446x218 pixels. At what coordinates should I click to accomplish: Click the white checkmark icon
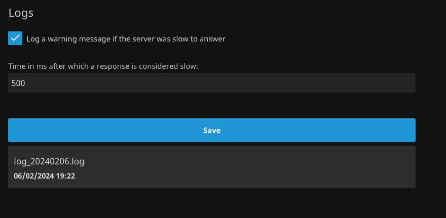point(15,38)
